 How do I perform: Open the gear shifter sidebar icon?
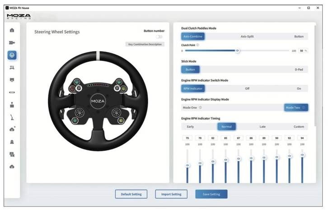click(x=12, y=105)
